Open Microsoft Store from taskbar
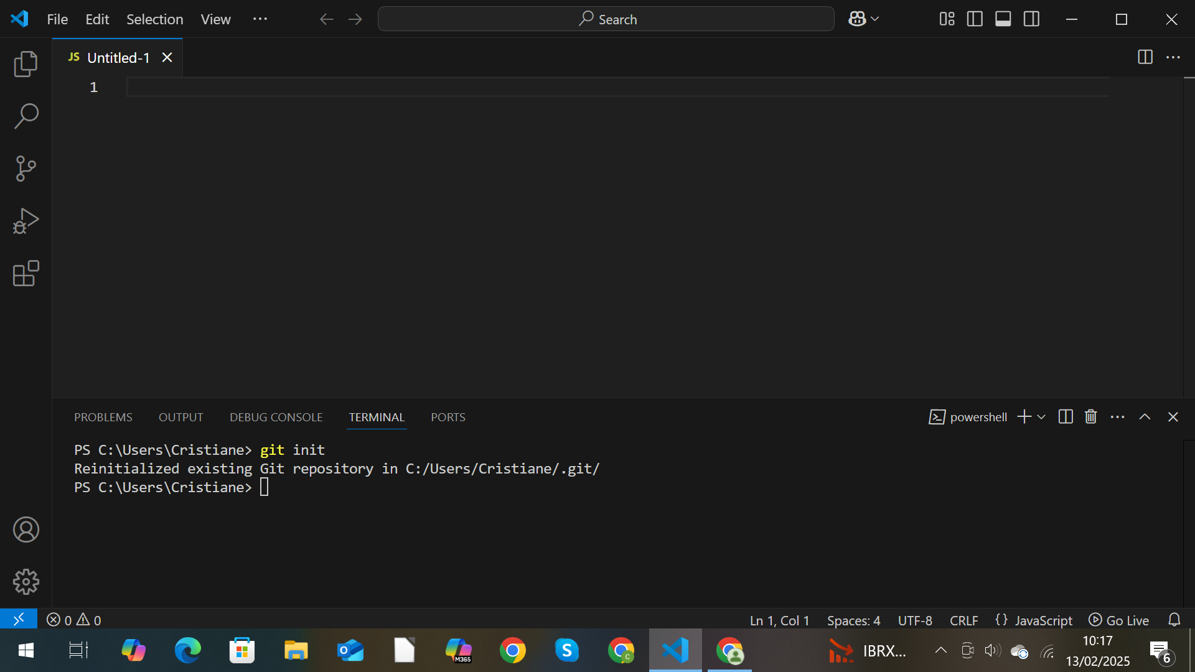Viewport: 1195px width, 672px height. pyautogui.click(x=241, y=651)
